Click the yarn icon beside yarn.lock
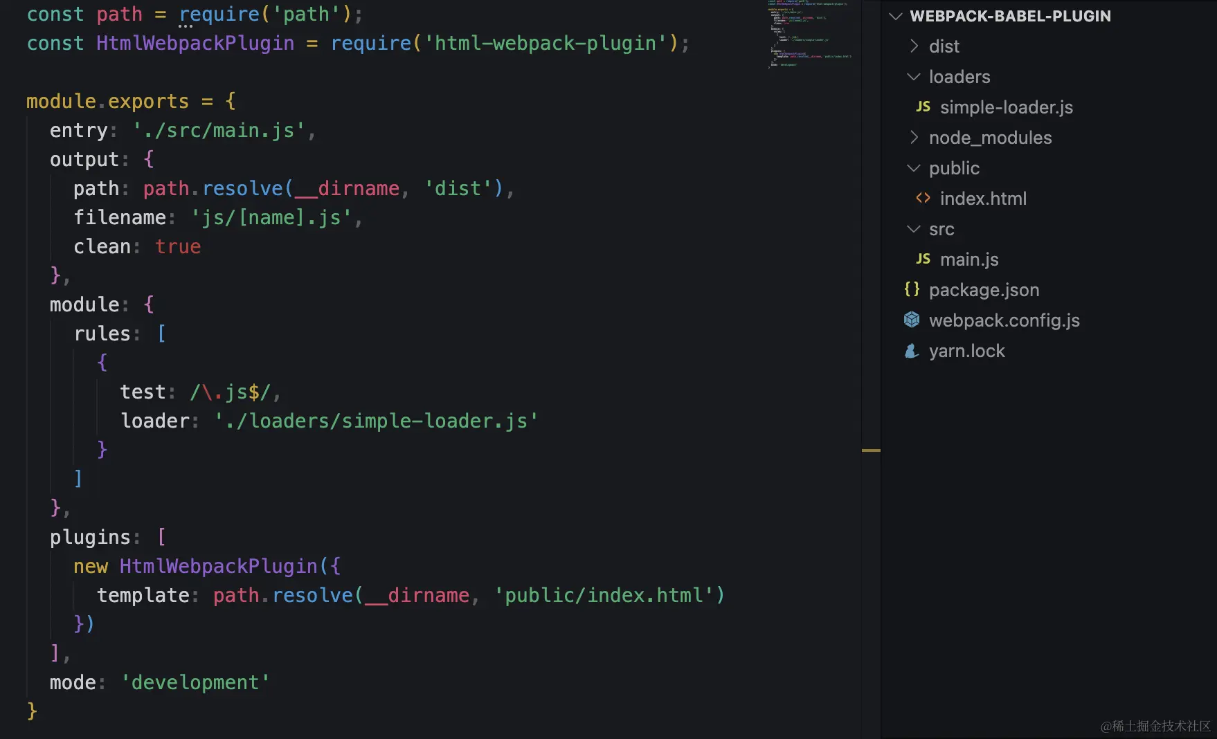 [x=912, y=351]
